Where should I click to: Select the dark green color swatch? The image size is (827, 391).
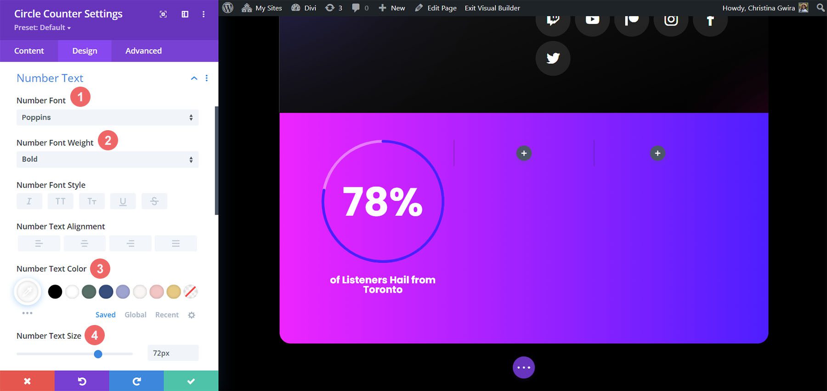click(x=89, y=292)
